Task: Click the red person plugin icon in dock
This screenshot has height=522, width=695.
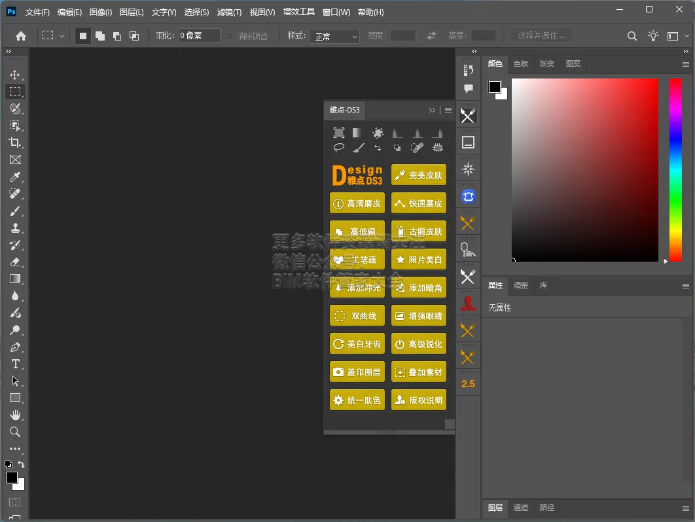Action: tap(468, 304)
